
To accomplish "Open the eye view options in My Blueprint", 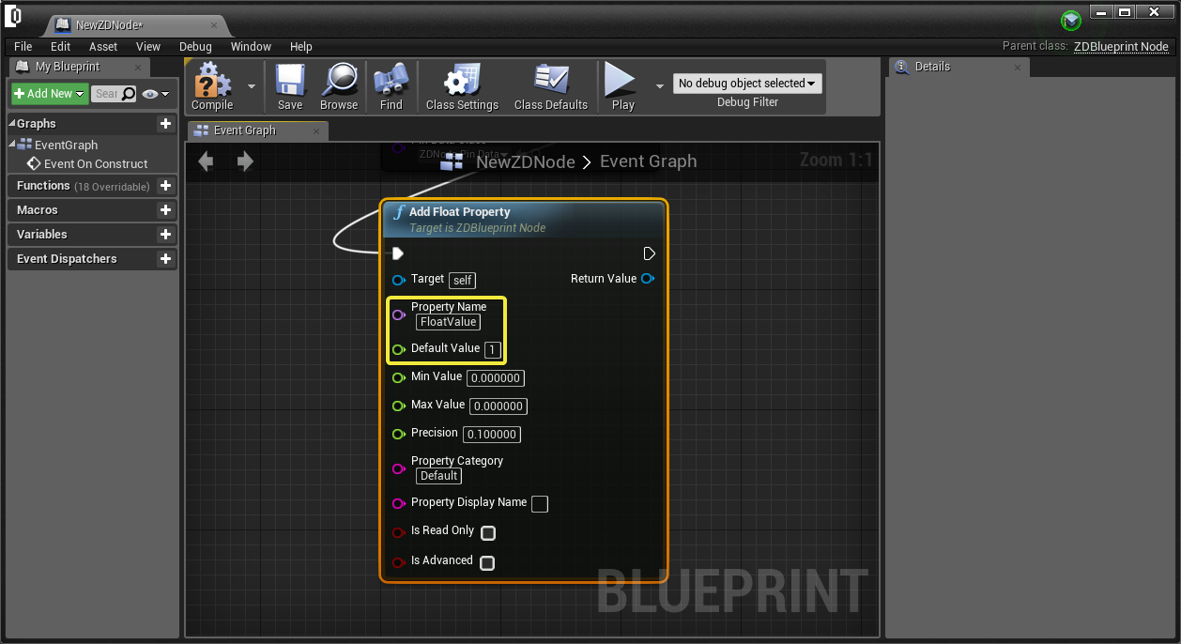I will click(155, 94).
